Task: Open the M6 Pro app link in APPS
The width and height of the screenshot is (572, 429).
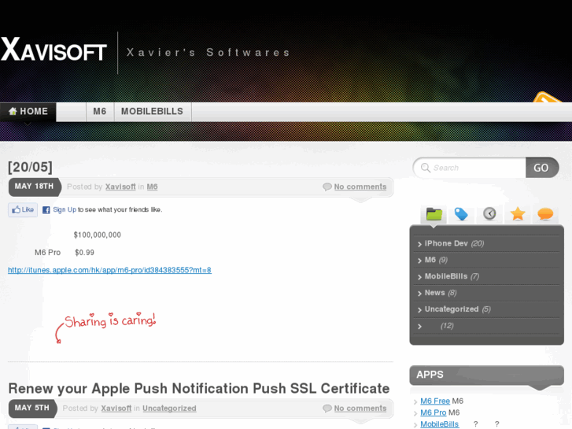Action: [x=433, y=412]
